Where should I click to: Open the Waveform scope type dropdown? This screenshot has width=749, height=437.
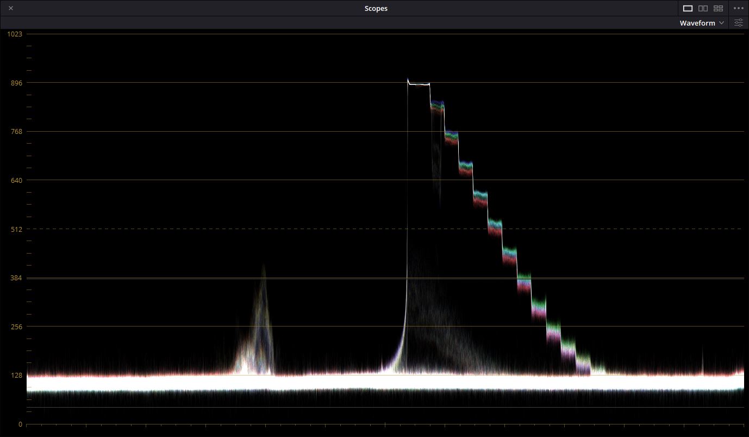697,23
